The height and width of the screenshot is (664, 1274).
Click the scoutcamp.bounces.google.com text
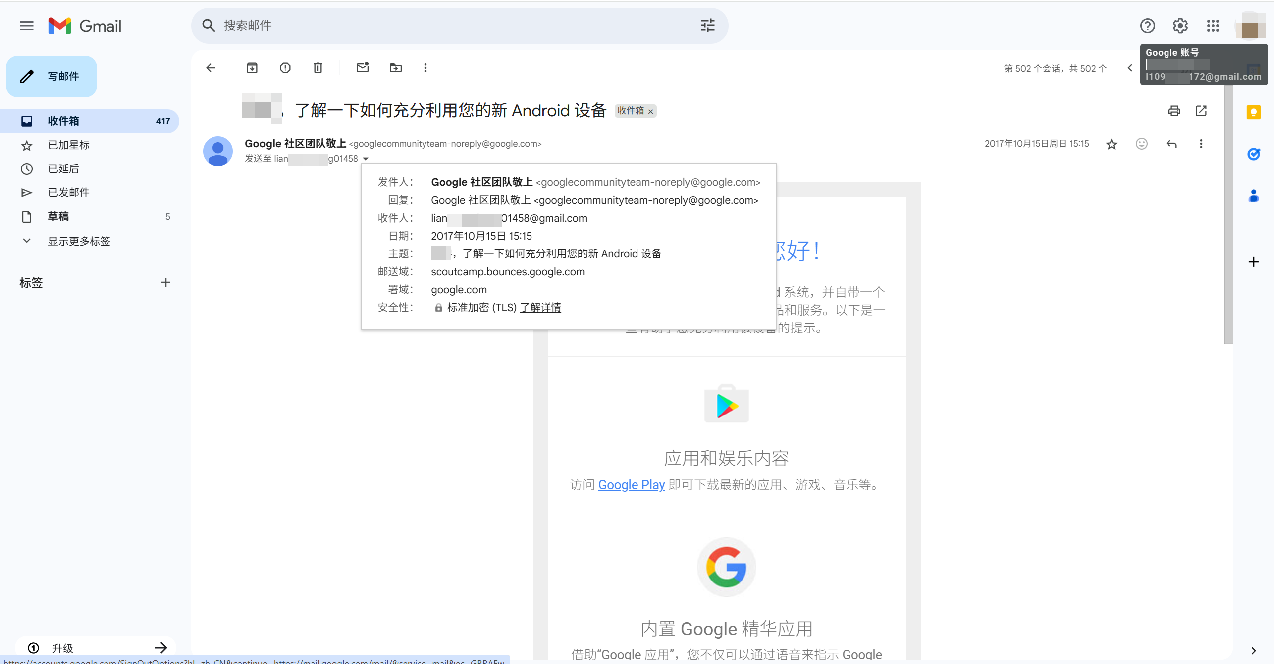(508, 272)
